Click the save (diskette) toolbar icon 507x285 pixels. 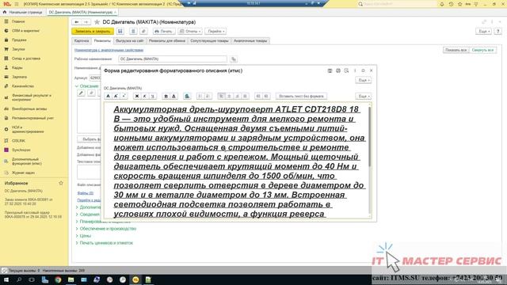(x=120, y=32)
